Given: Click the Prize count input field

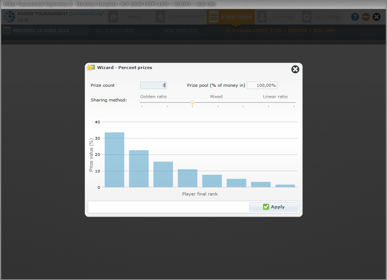Looking at the screenshot, I should 153,85.
